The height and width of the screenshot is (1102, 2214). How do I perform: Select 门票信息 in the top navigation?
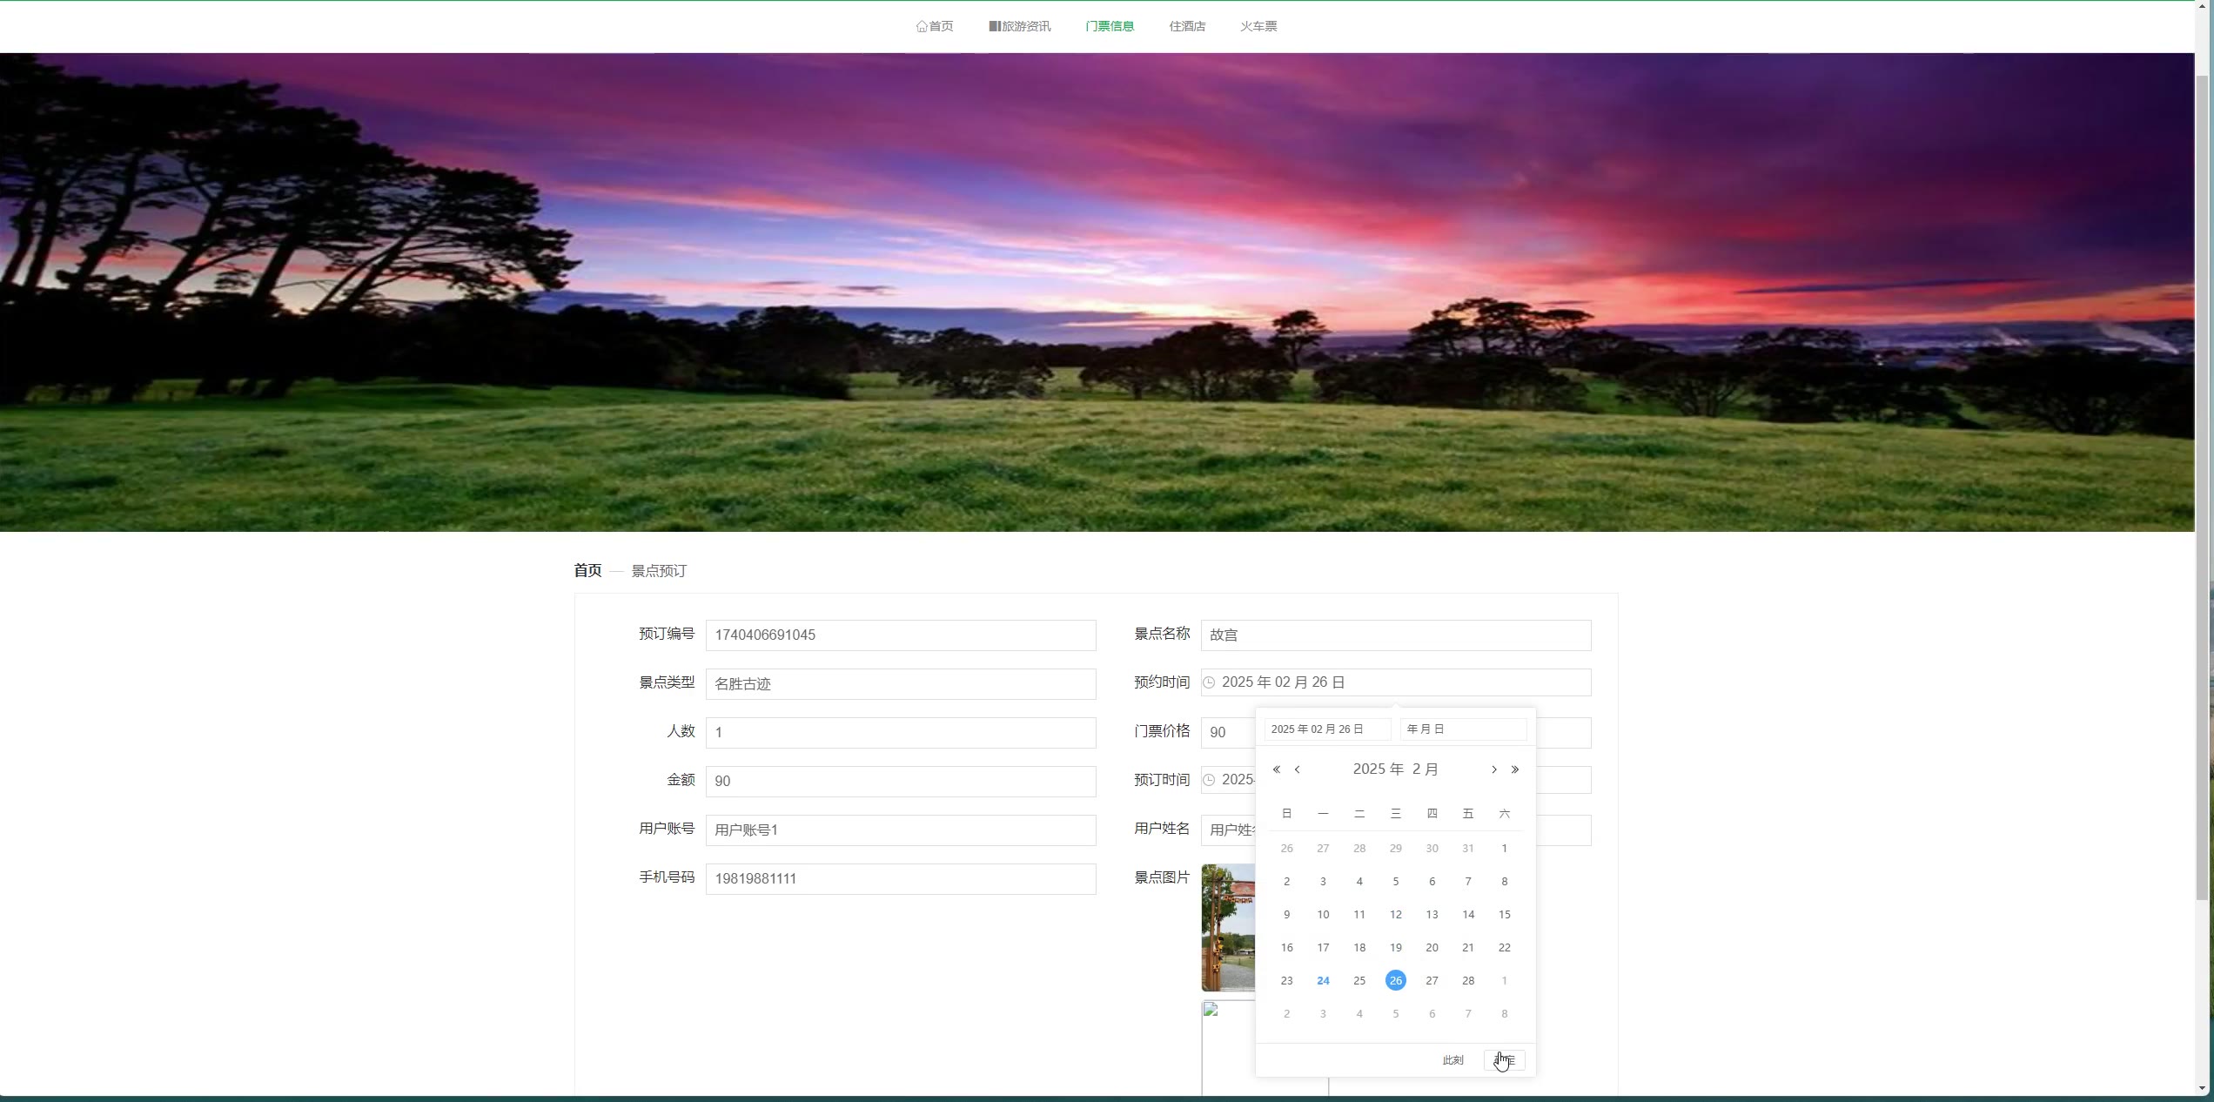click(1110, 26)
